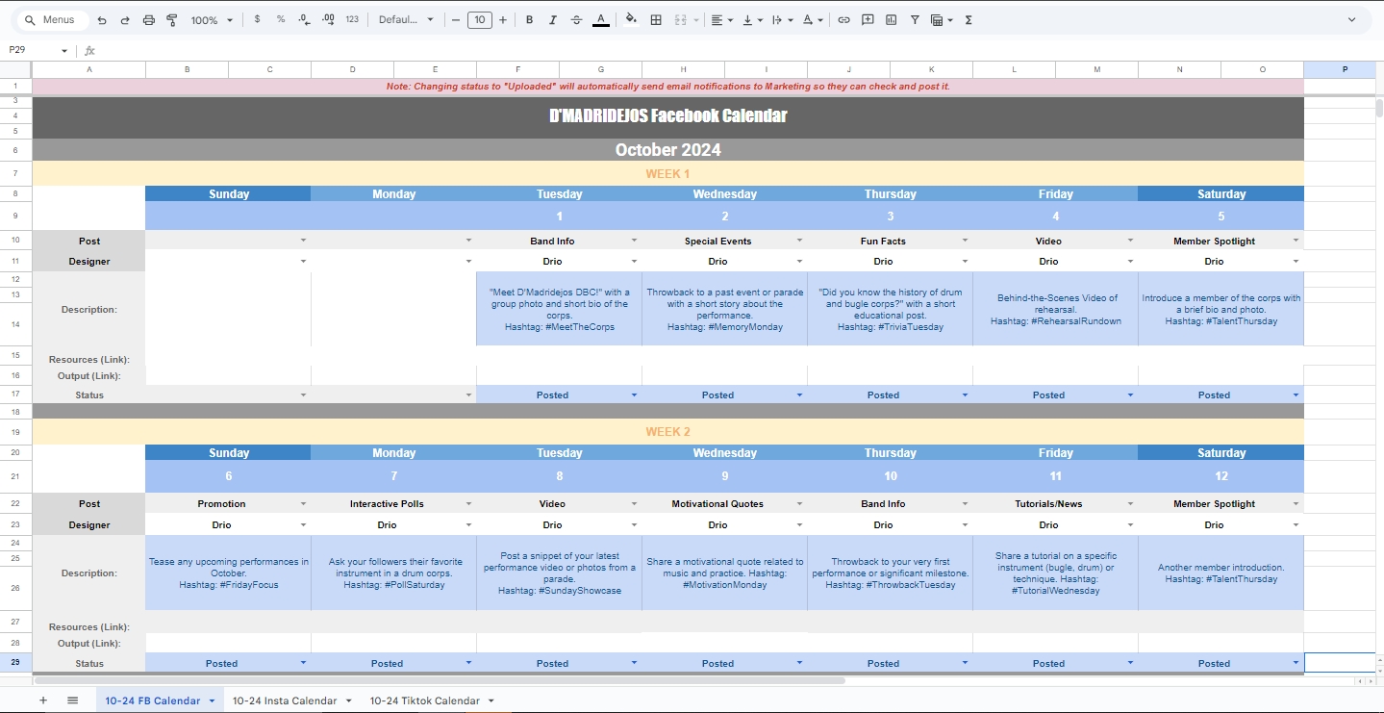
Task: Click the horizontal scrollbar
Action: (439, 680)
